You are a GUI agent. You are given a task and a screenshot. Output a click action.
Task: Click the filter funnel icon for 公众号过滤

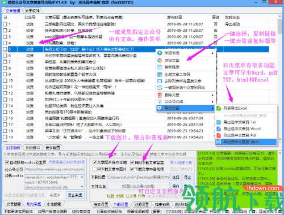[160, 101]
